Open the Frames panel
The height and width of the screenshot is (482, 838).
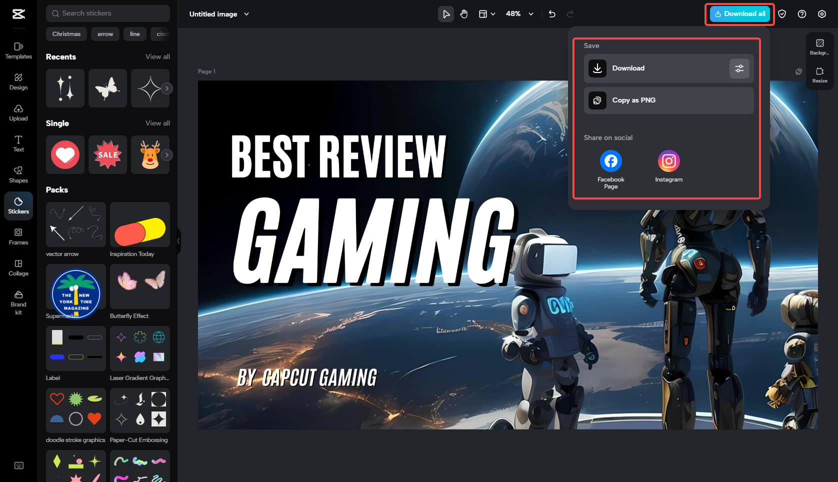(x=18, y=237)
